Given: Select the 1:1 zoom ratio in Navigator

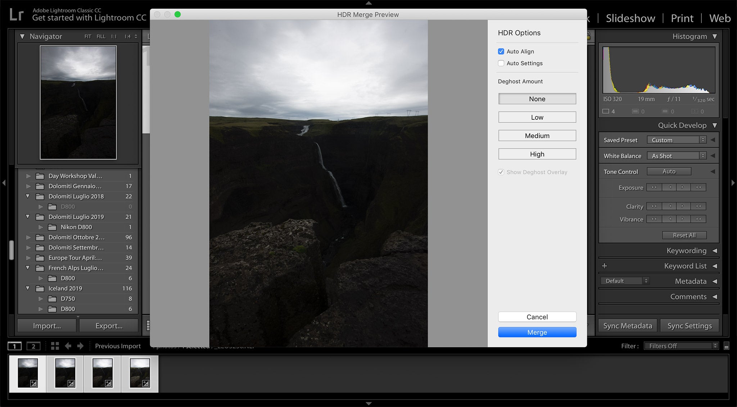Looking at the screenshot, I should click(x=113, y=36).
